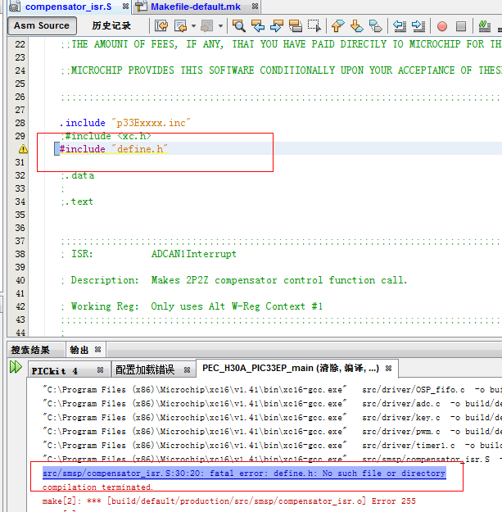Open the 输出 output panel tab
Viewport: 502px width, 512px height.
(x=79, y=350)
